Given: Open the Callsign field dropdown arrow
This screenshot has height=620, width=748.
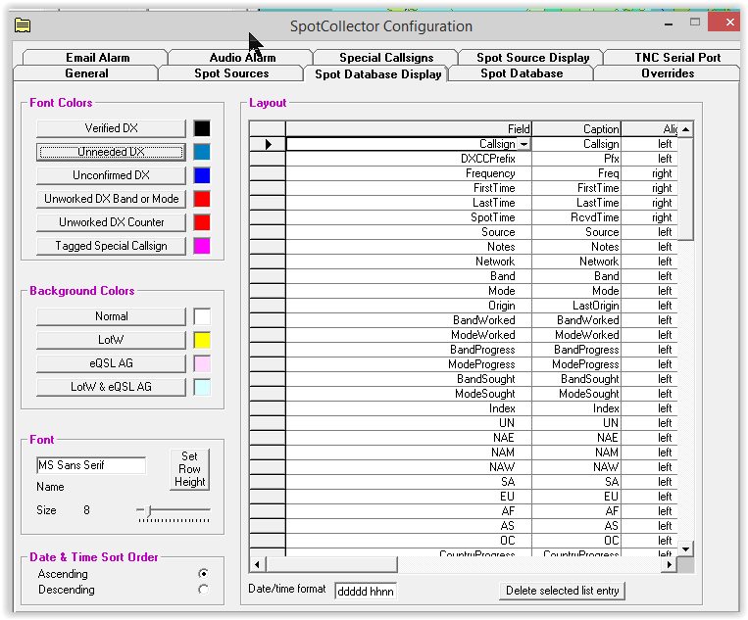Looking at the screenshot, I should tap(524, 144).
